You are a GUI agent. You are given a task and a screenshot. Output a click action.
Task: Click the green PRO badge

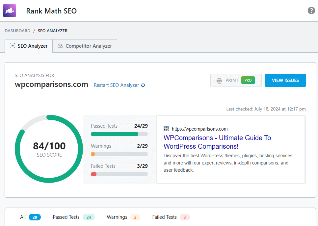point(248,80)
